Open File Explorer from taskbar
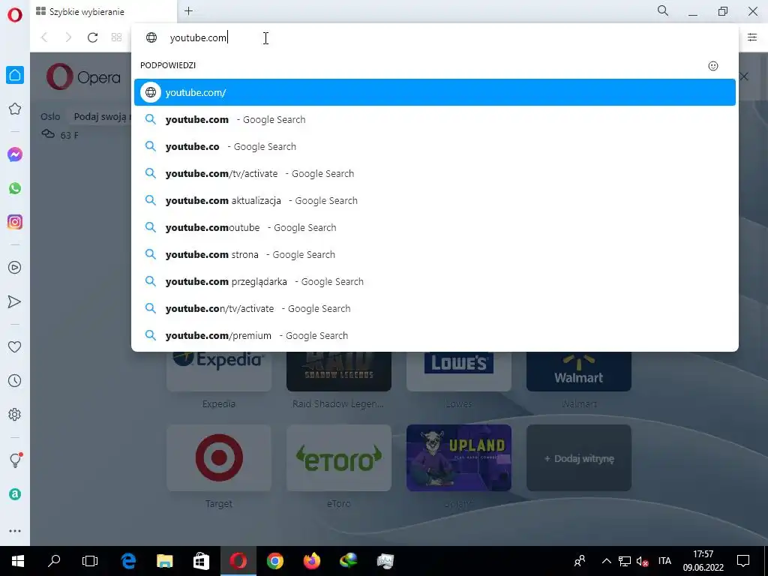The height and width of the screenshot is (576, 768). click(x=164, y=561)
